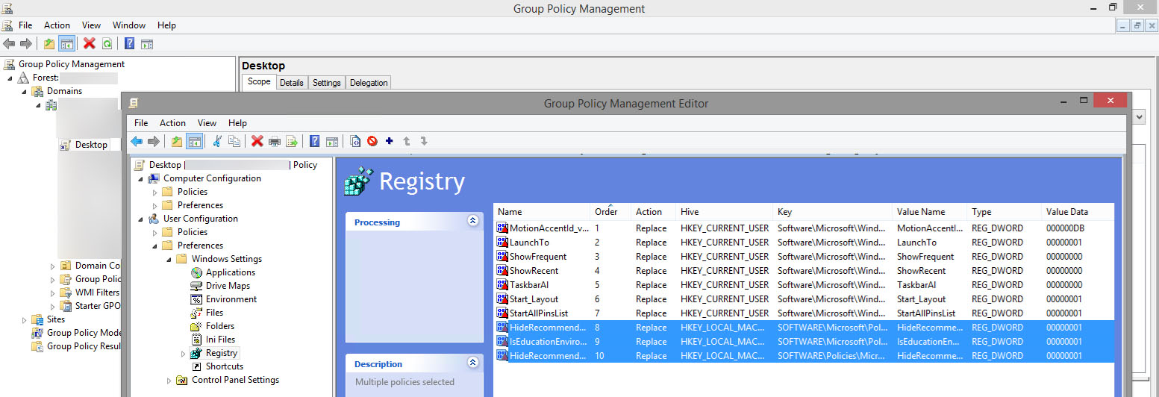Click Help icon in Group Policy Management toolbar
Image resolution: width=1159 pixels, height=397 pixels.
[130, 44]
